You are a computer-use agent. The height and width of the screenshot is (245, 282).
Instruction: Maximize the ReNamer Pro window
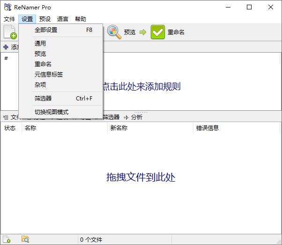[x=249, y=7]
